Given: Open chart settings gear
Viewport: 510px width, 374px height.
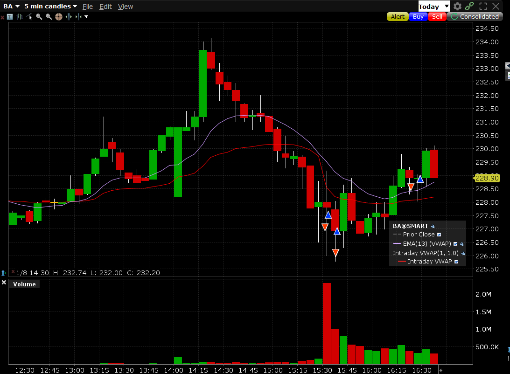Looking at the screenshot, I should tap(457, 6).
